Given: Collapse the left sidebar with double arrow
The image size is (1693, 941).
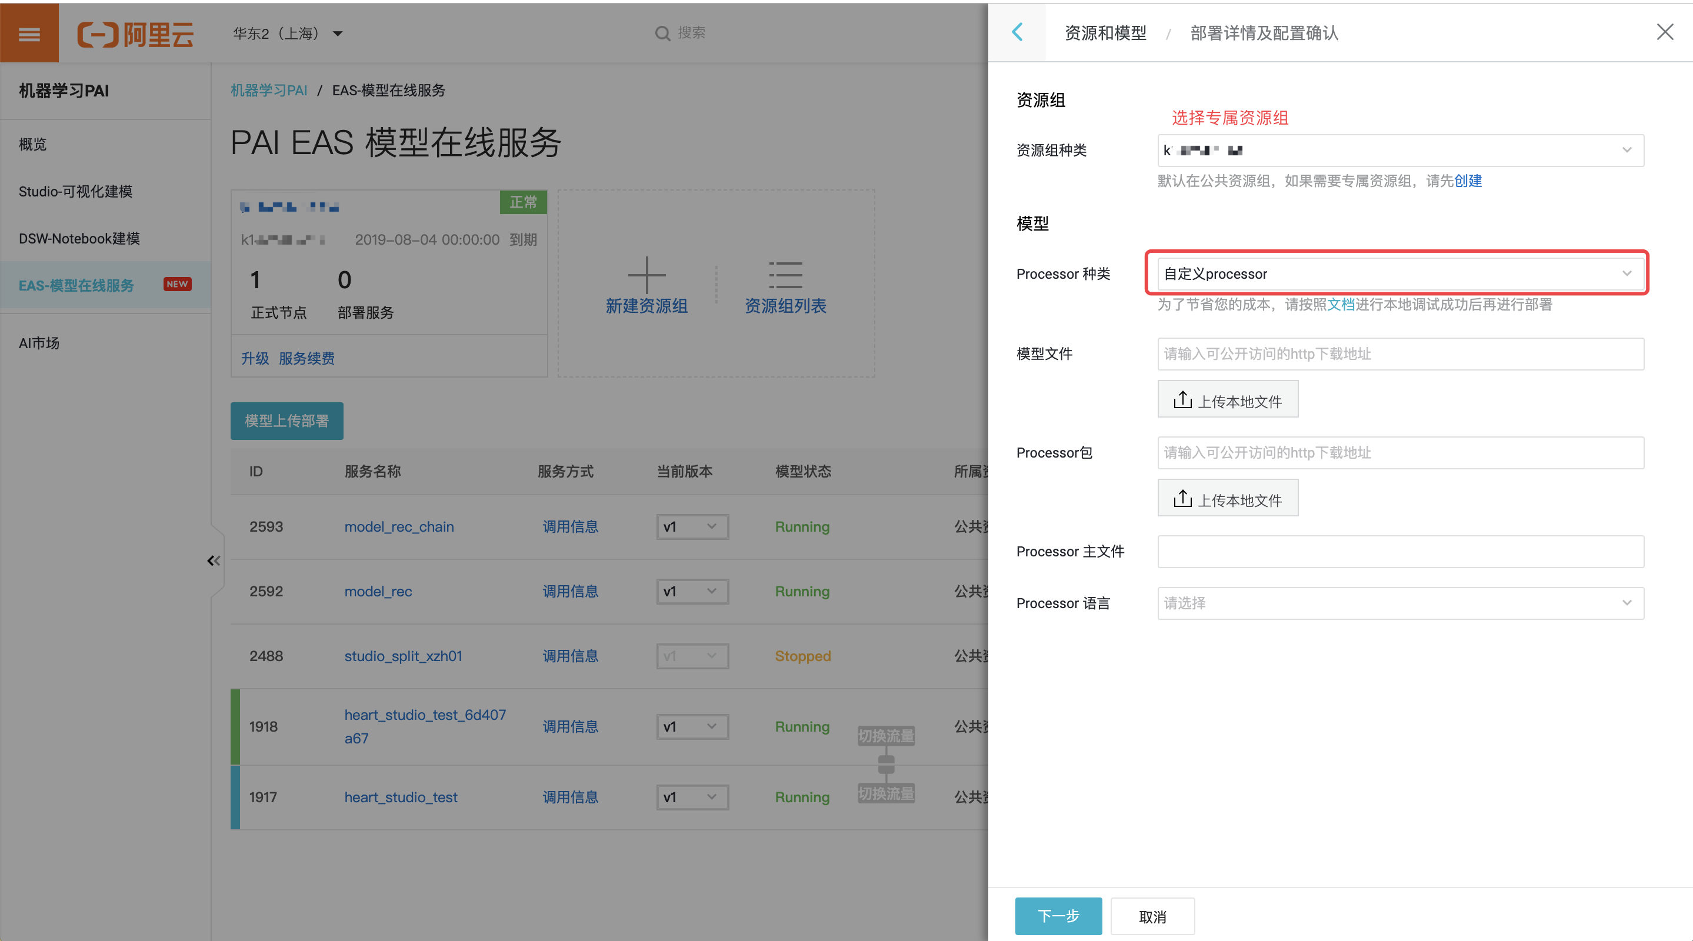Looking at the screenshot, I should coord(214,560).
